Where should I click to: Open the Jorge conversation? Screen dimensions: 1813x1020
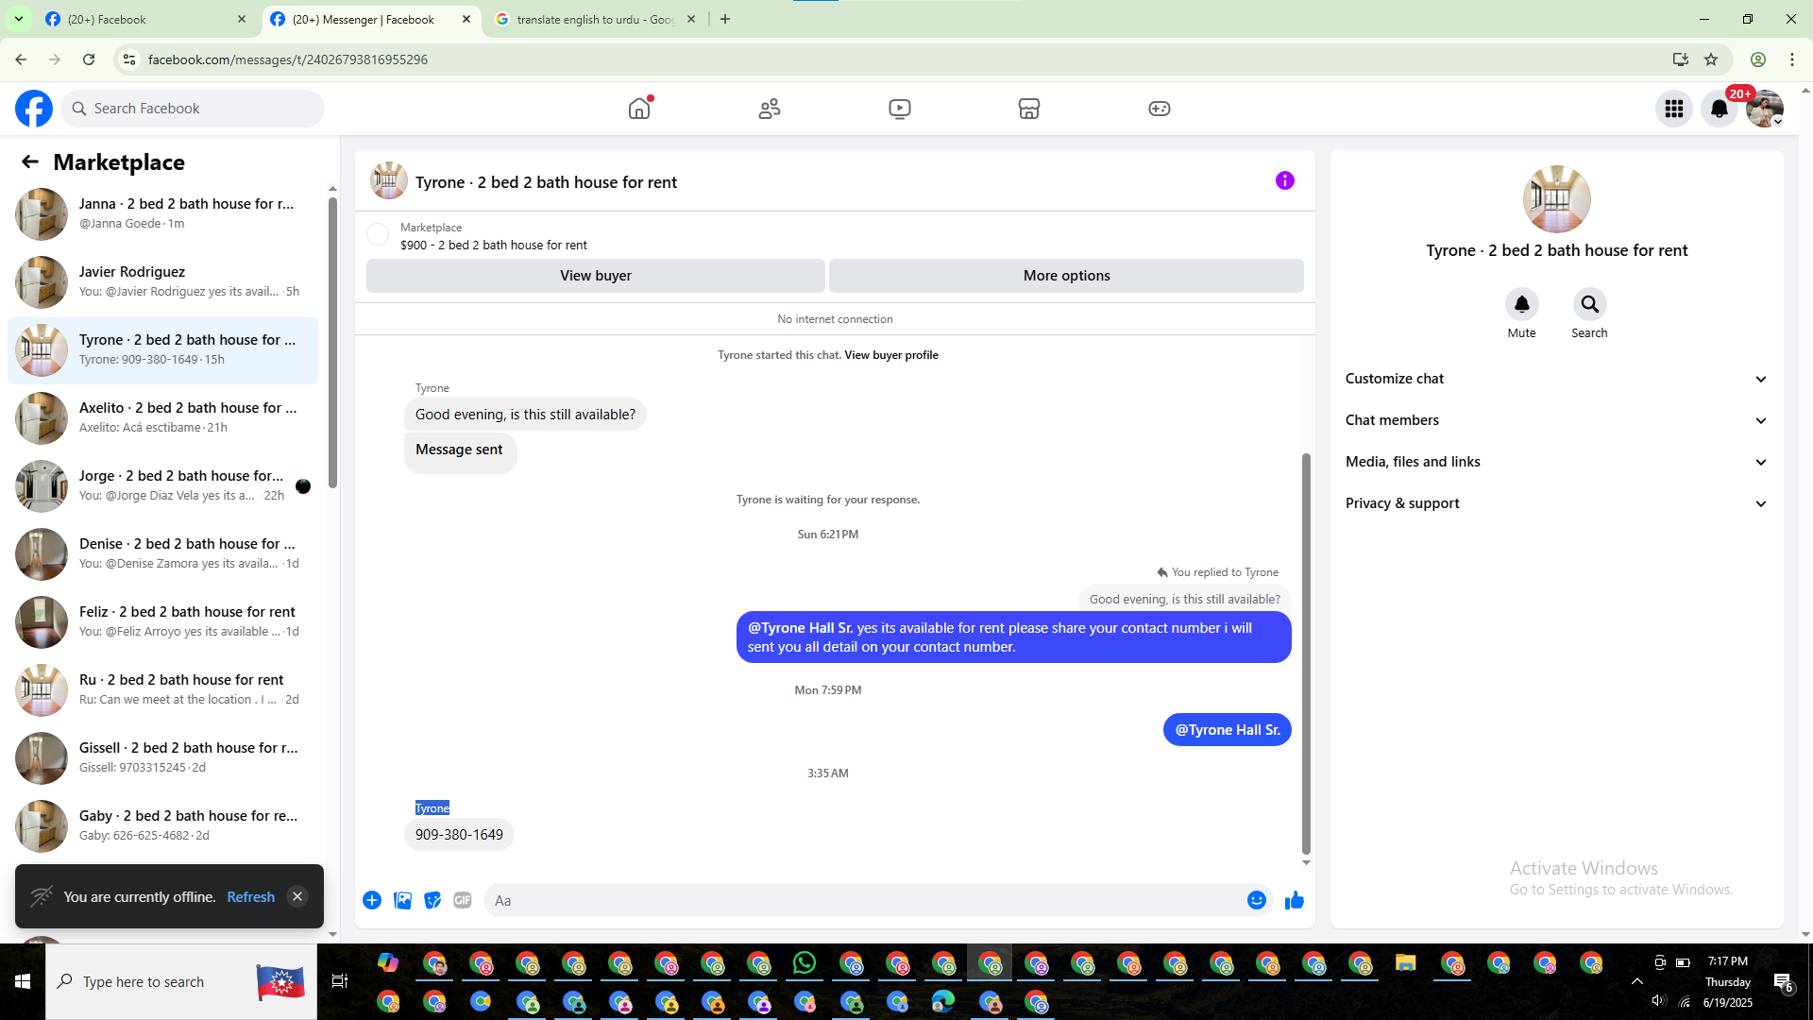pyautogui.click(x=162, y=486)
